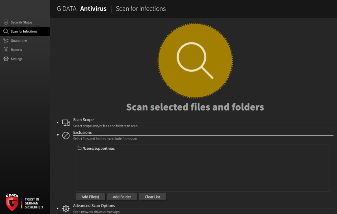Click the Scan Scope computer icon
The height and width of the screenshot is (214, 337).
66,122
